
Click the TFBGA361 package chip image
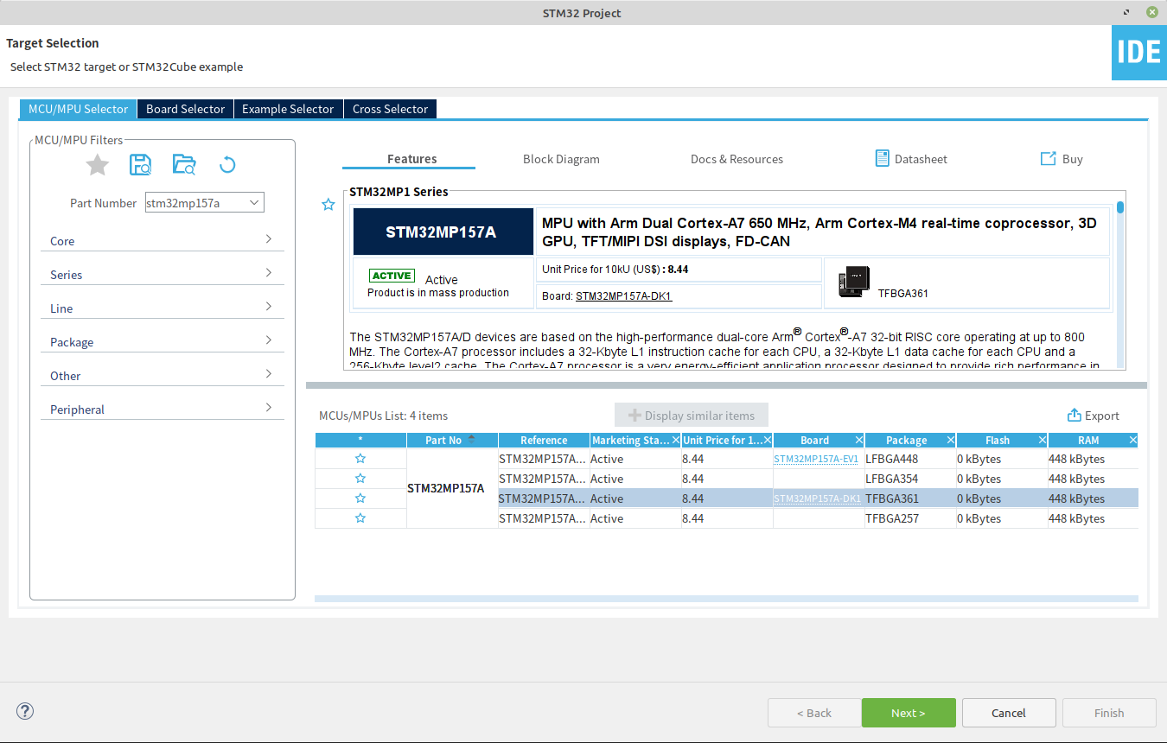[854, 283]
